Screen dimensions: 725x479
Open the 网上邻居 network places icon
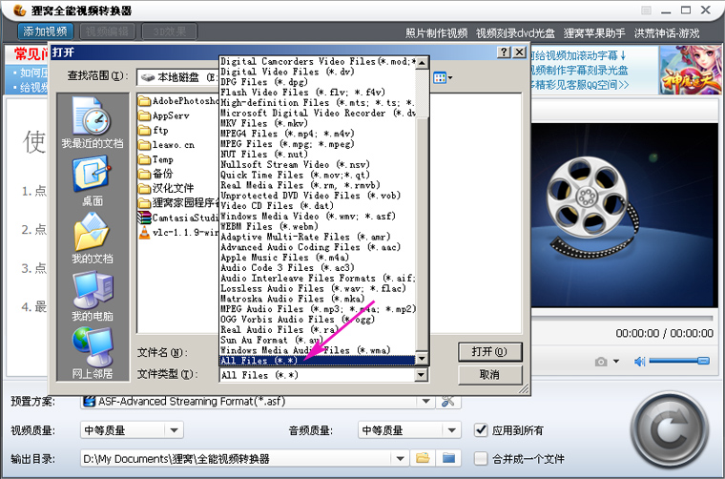click(92, 353)
